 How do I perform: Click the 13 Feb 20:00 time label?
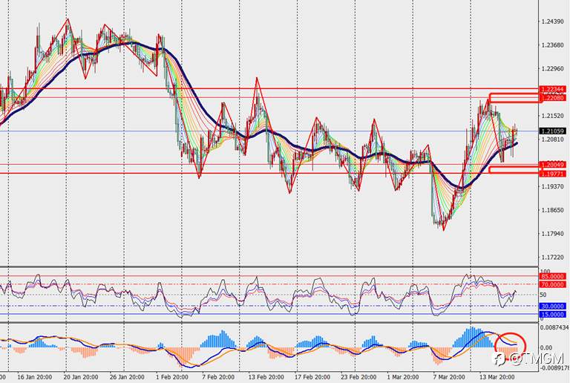click(x=266, y=377)
